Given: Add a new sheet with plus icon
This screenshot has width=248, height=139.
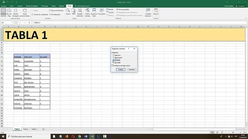Looking at the screenshot, I should pyautogui.click(x=43, y=129).
